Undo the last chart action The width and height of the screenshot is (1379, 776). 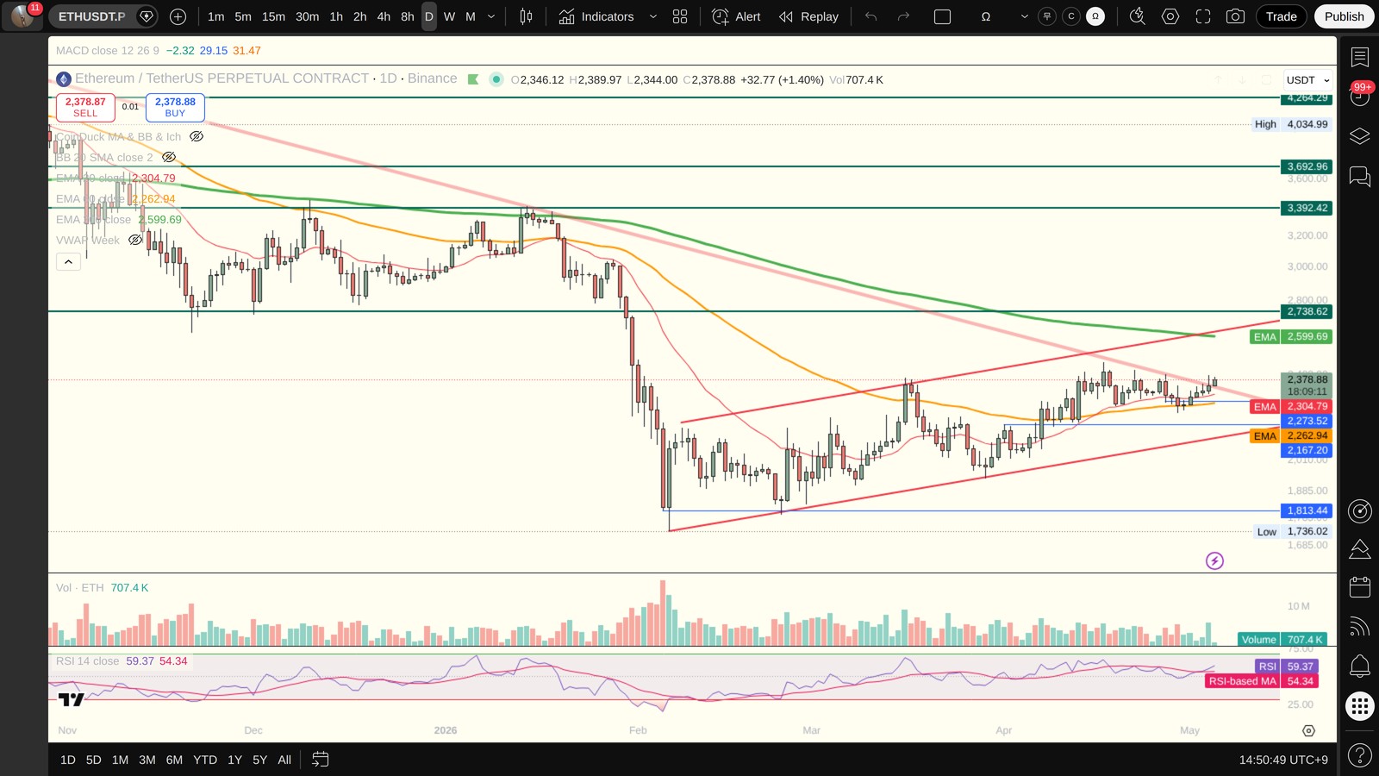(x=871, y=16)
